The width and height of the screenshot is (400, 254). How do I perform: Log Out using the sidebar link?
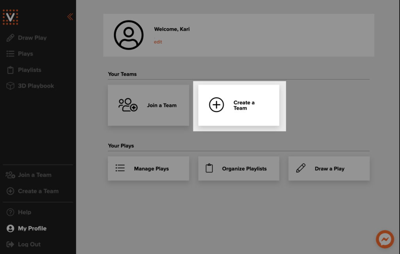tap(29, 245)
